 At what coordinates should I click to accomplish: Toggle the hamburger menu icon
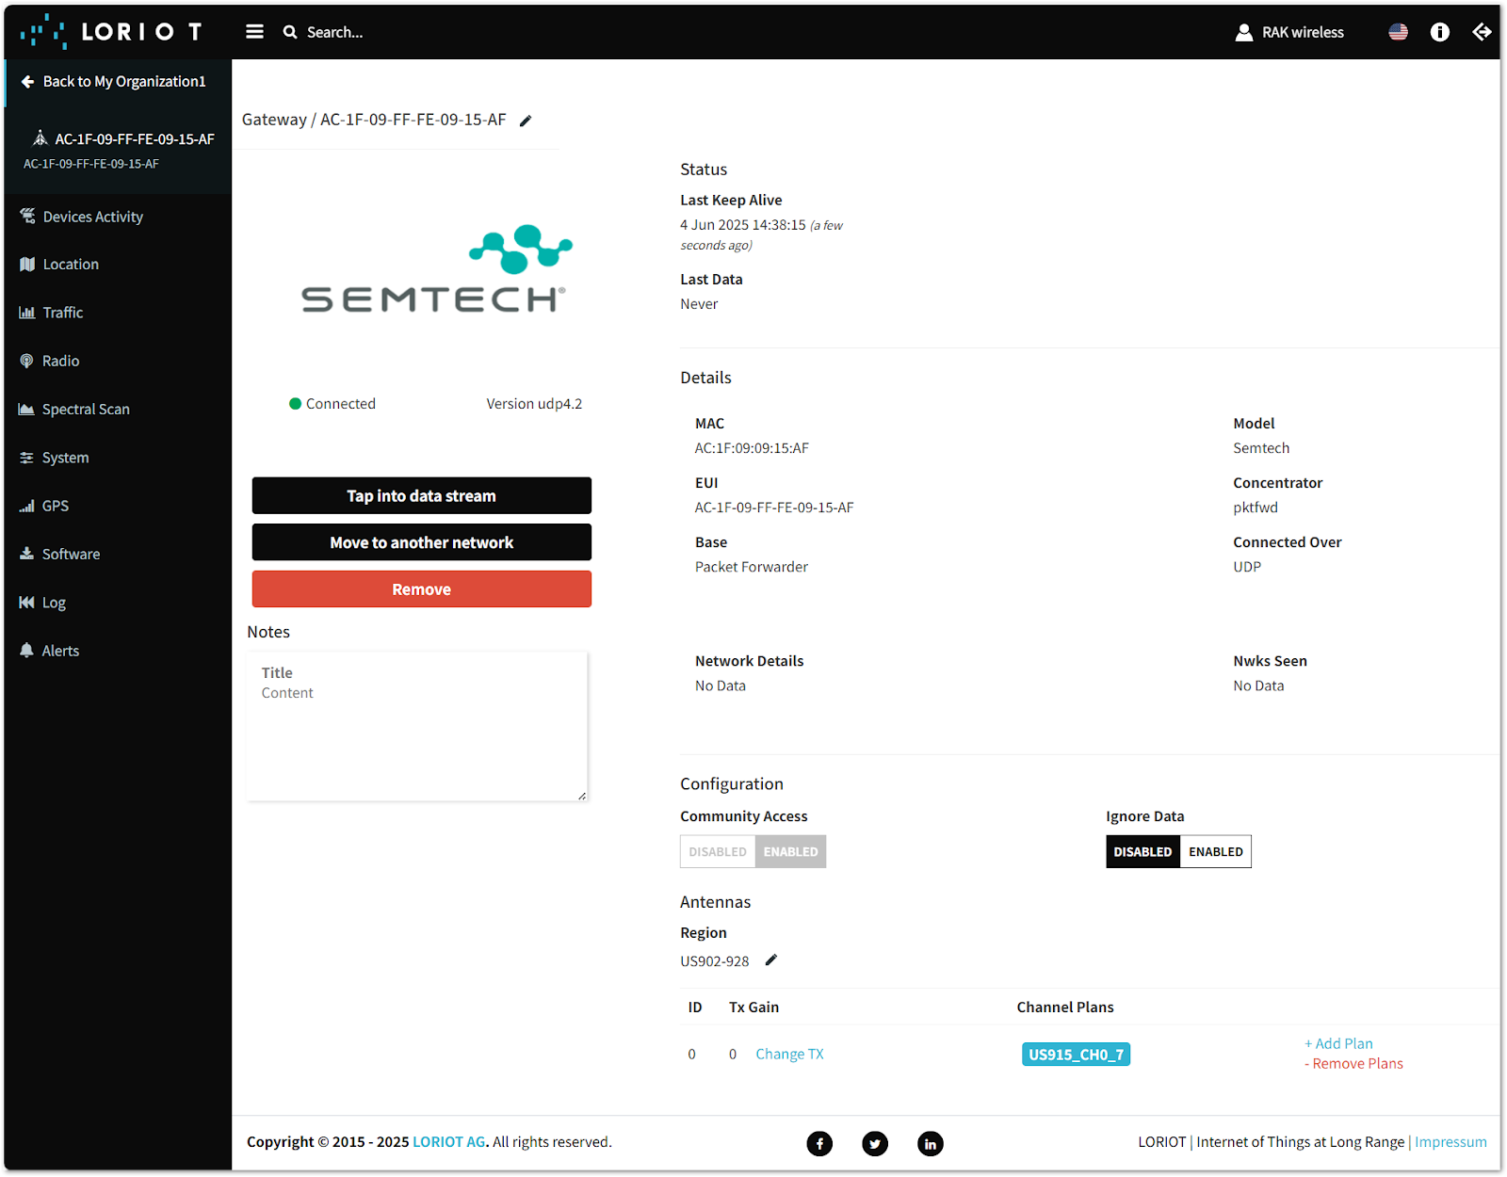point(254,32)
